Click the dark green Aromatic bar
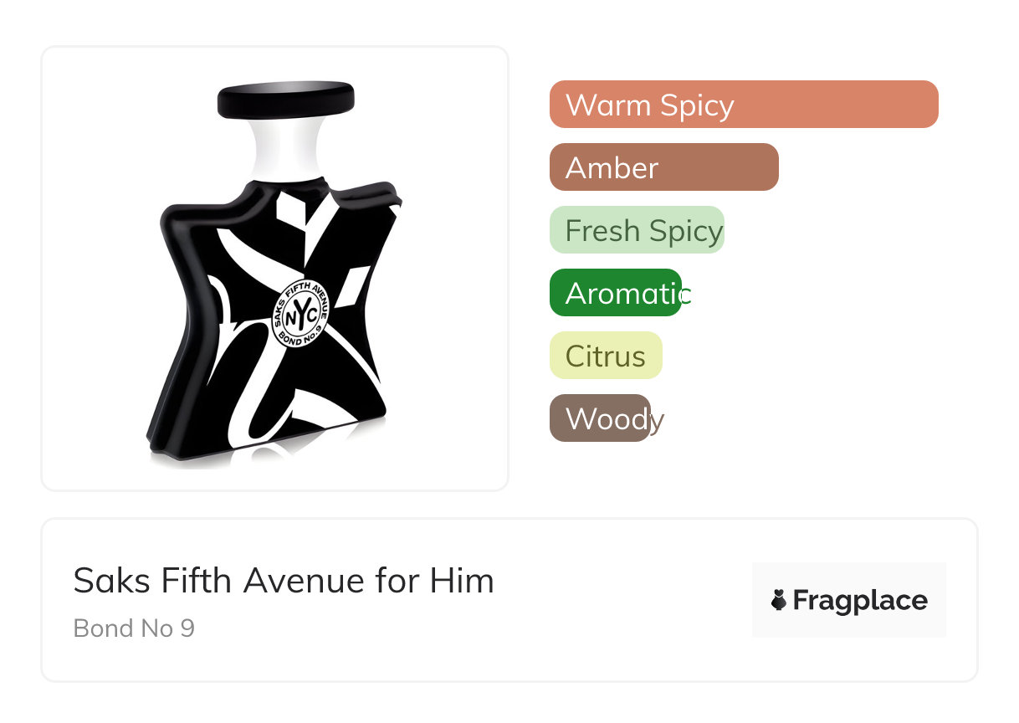 [x=616, y=293]
